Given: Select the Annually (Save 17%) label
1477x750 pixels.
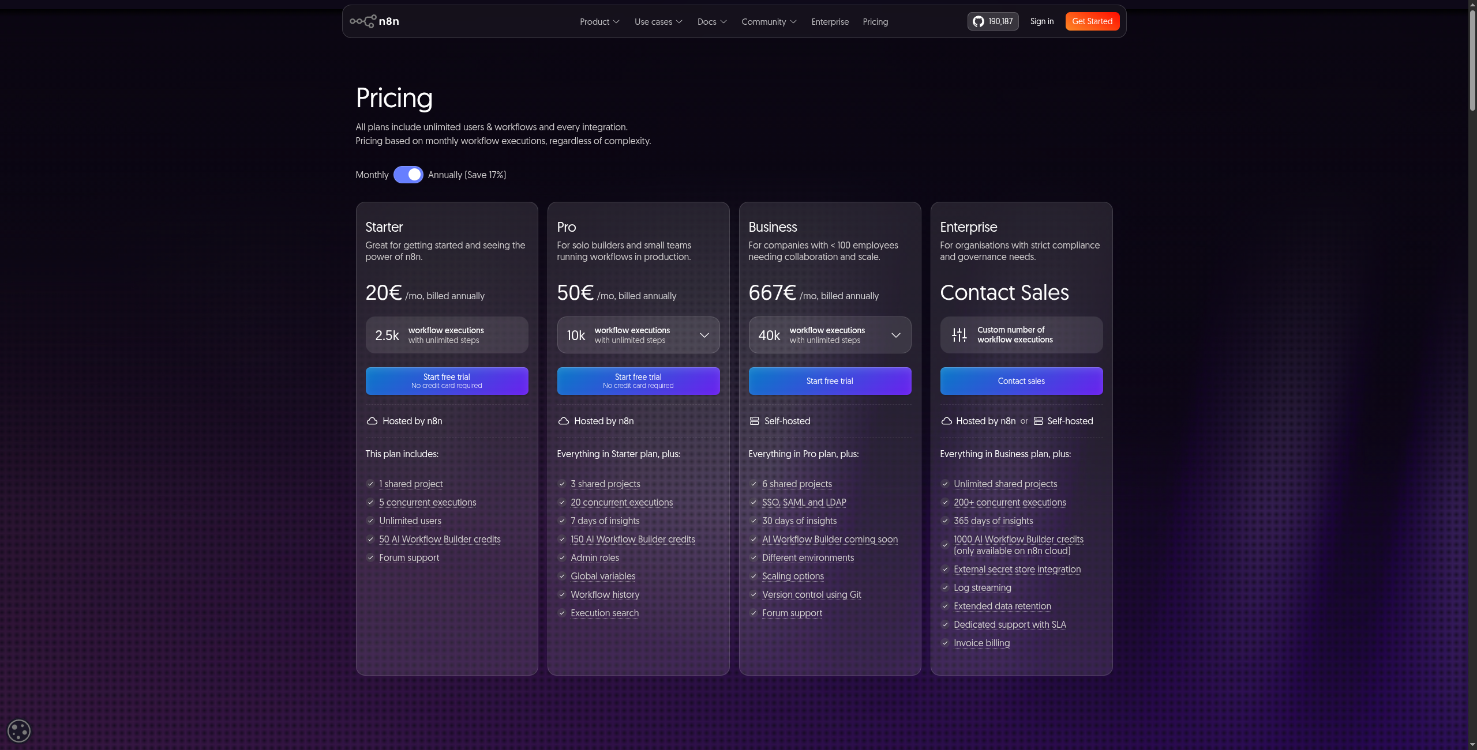Looking at the screenshot, I should [467, 175].
